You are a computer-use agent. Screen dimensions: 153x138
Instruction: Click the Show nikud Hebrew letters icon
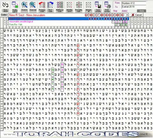(x=5, y=5)
